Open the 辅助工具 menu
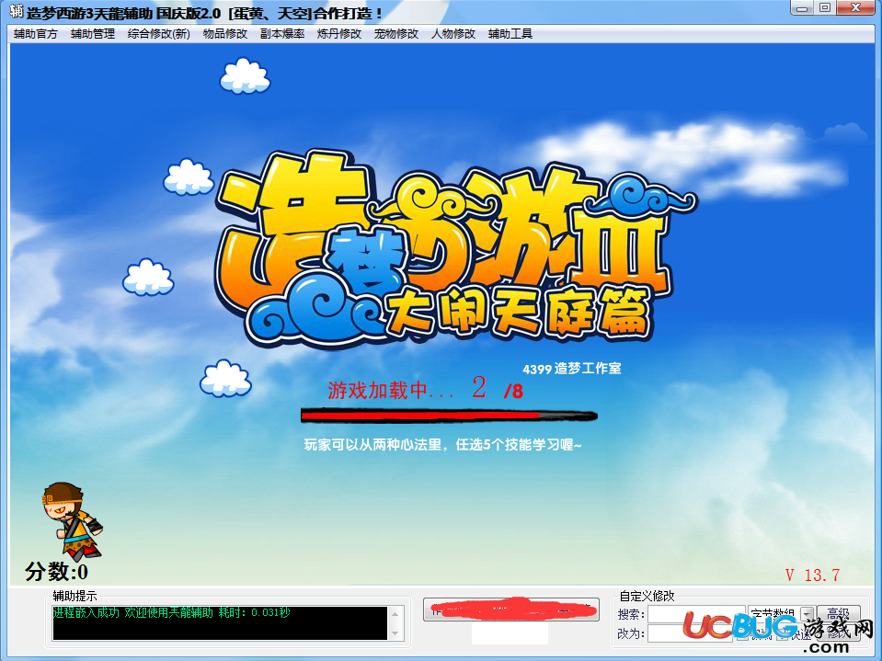This screenshot has height=661, width=882. tap(510, 34)
